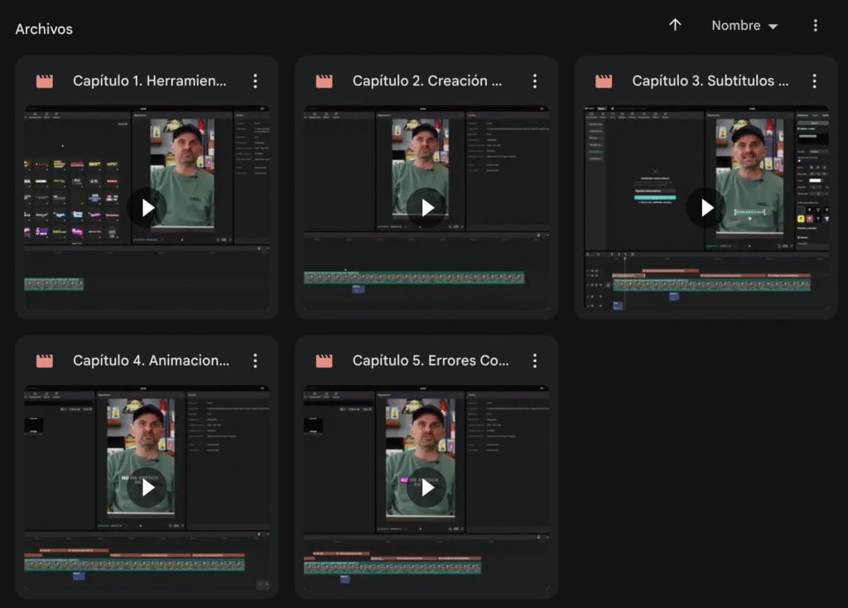
Task: Open more options for Capítulo 1 file
Action: 255,81
